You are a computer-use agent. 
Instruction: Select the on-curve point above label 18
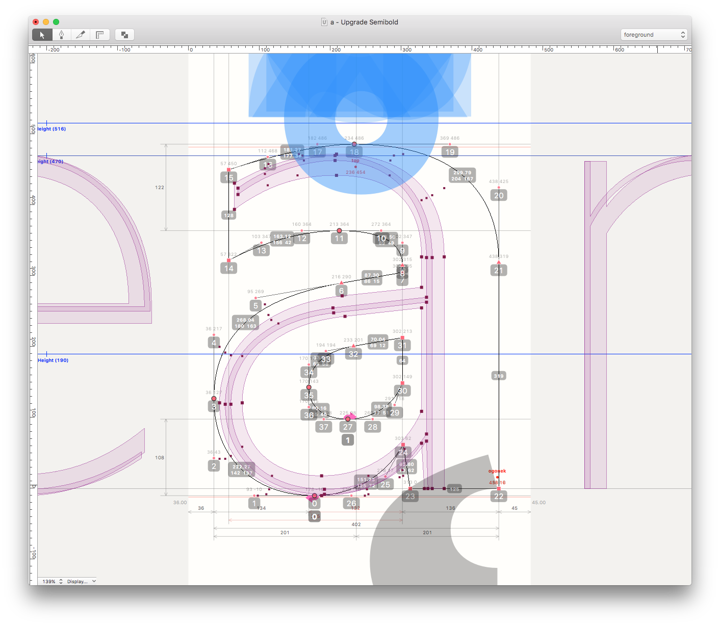pyautogui.click(x=354, y=144)
